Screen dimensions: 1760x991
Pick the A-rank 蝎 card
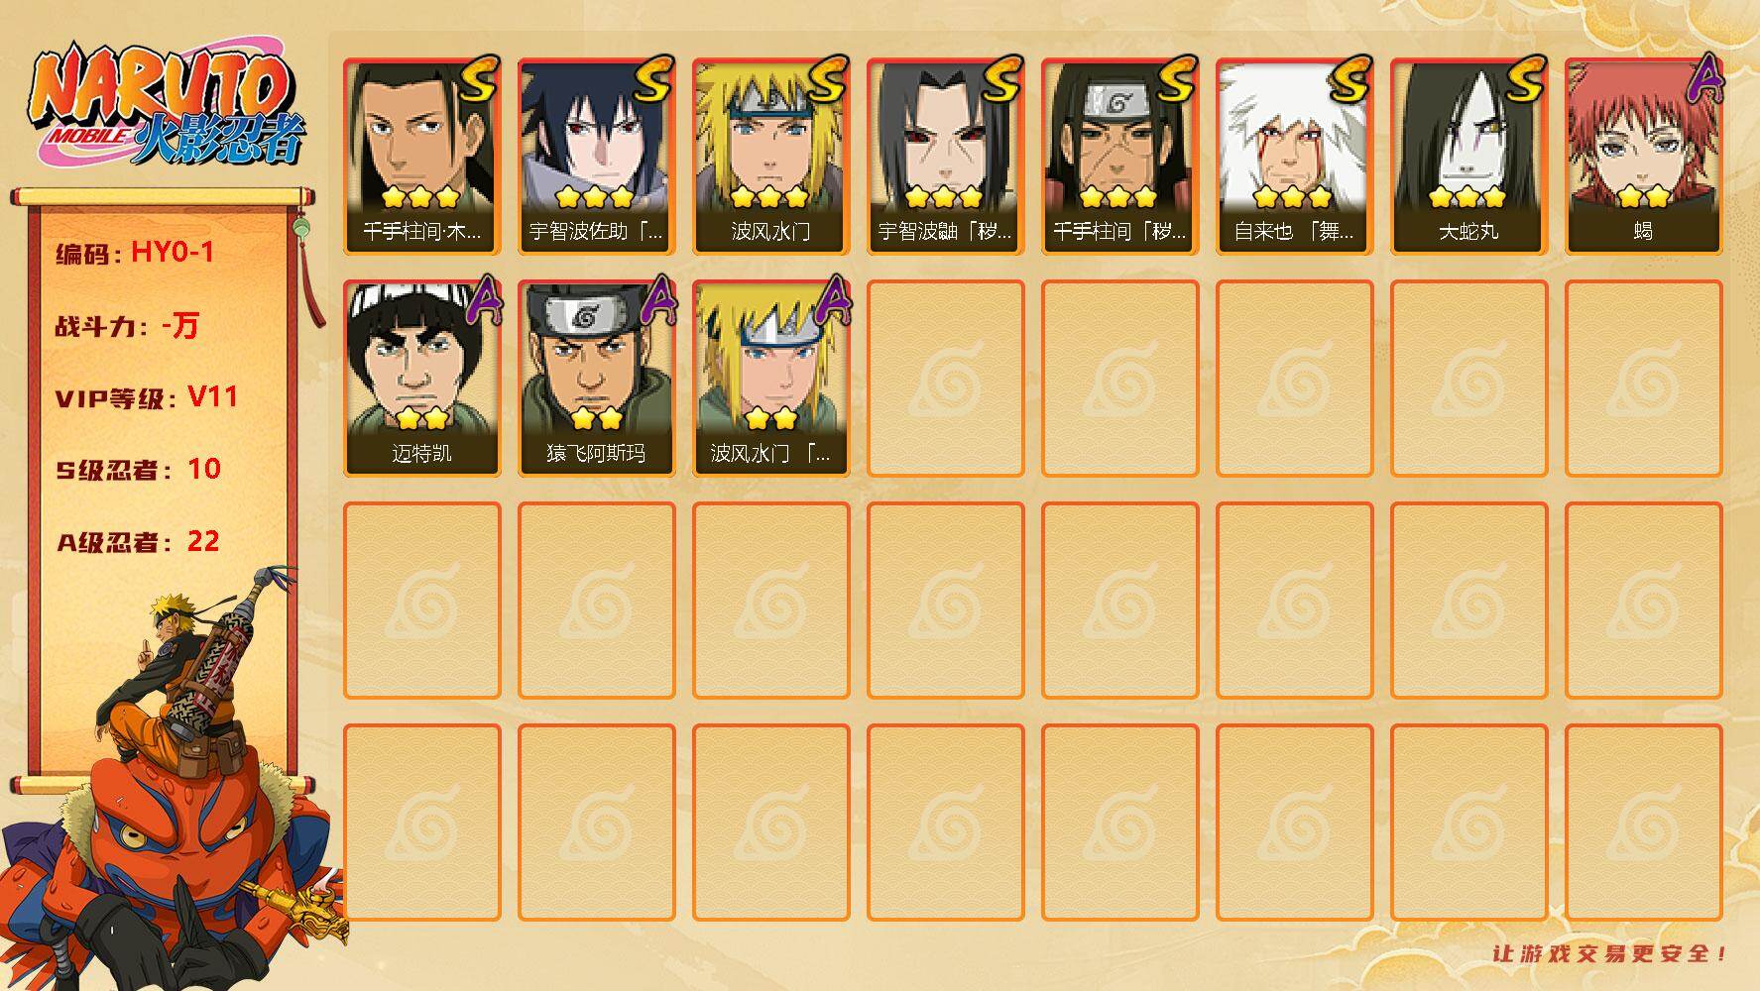(1644, 157)
